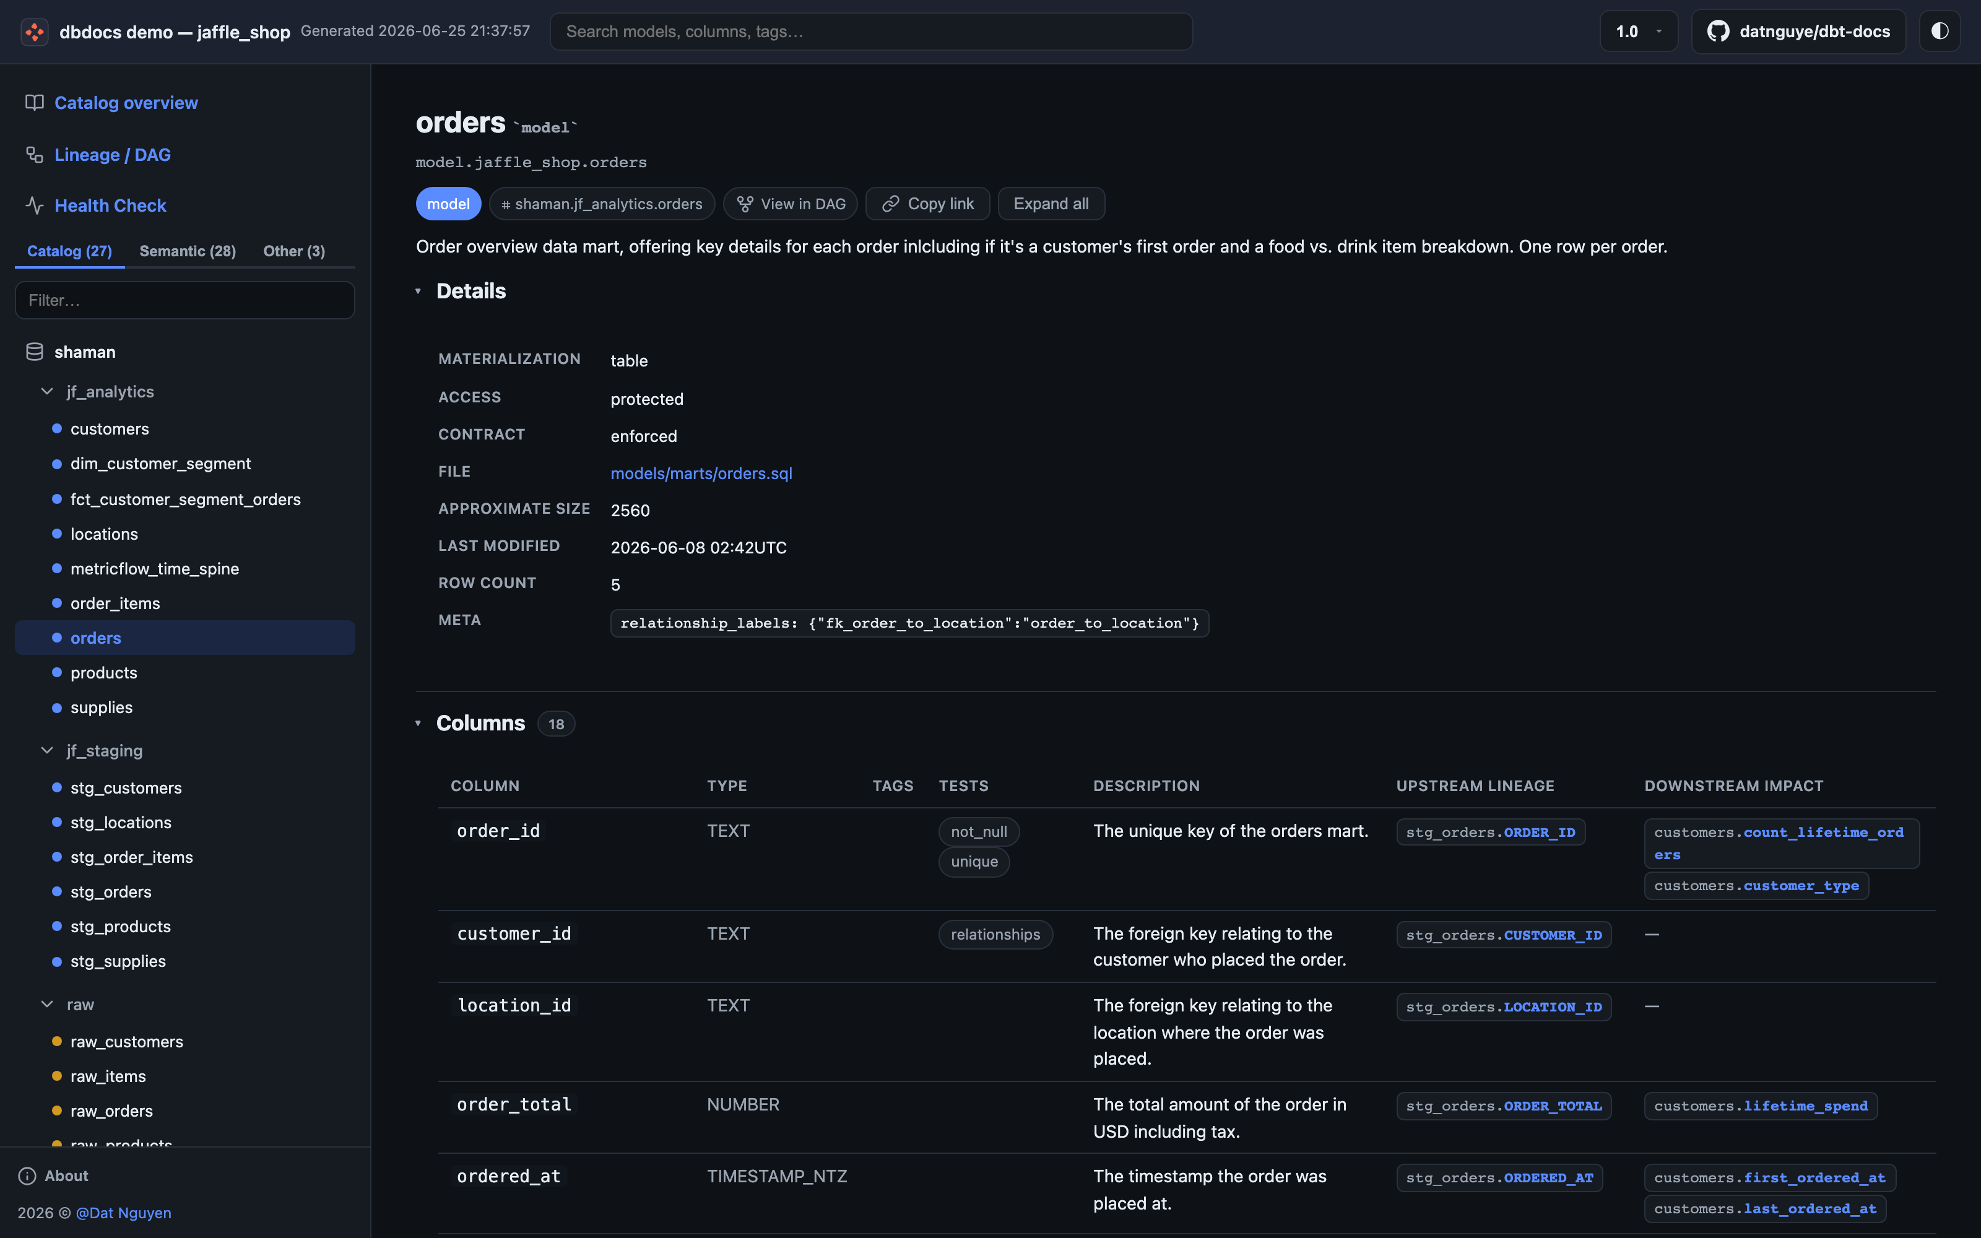Screen dimensions: 1981x1238
Task: Open the version 1.0 dropdown
Action: pos(1639,31)
